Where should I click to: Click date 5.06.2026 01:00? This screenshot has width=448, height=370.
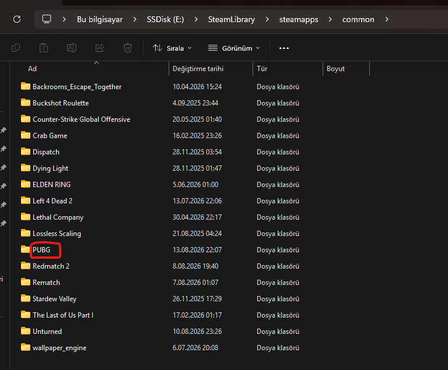[195, 185]
